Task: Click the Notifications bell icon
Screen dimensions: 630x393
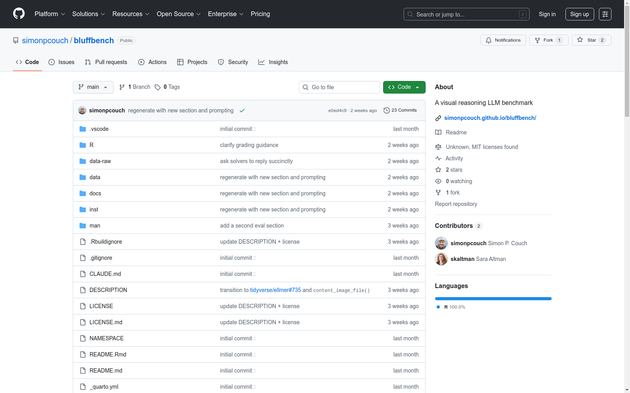Action: (489, 40)
